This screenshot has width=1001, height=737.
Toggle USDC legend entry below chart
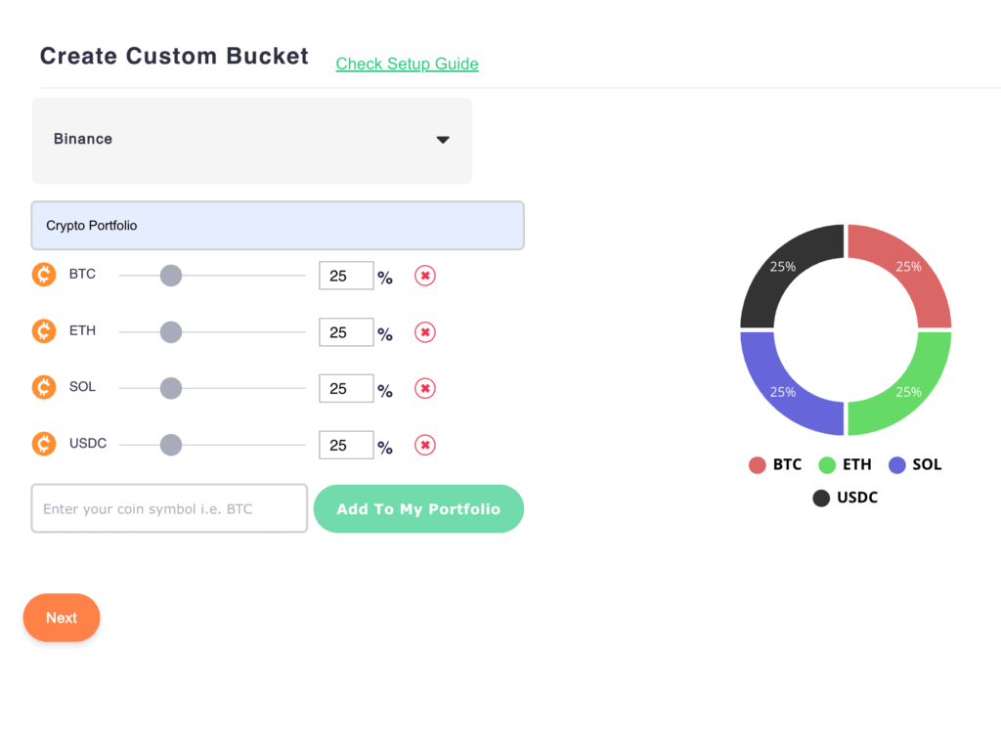click(846, 499)
